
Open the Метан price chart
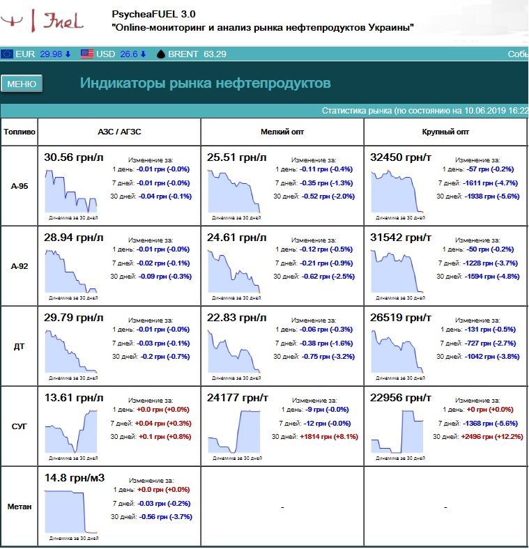coord(71,511)
